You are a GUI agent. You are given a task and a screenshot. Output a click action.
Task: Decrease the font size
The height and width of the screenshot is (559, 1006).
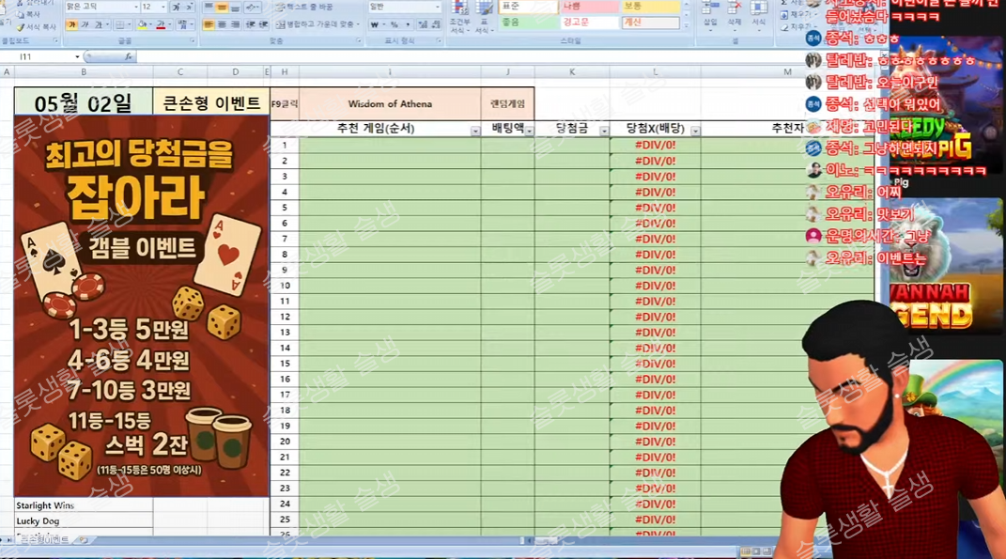190,8
